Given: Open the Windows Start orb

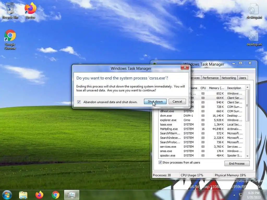Looking at the screenshot, I should (x=7, y=195).
